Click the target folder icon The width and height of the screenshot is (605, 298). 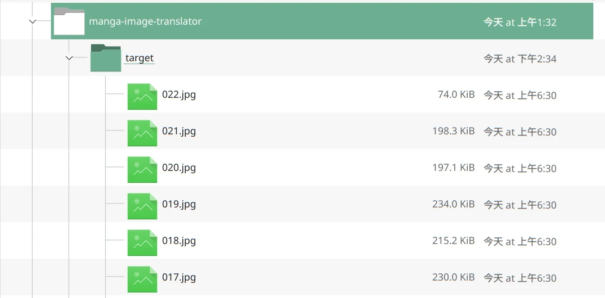pos(106,58)
